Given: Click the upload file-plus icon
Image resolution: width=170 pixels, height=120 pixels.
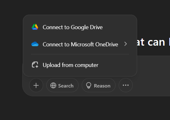Looking at the screenshot, I should click(35, 65).
